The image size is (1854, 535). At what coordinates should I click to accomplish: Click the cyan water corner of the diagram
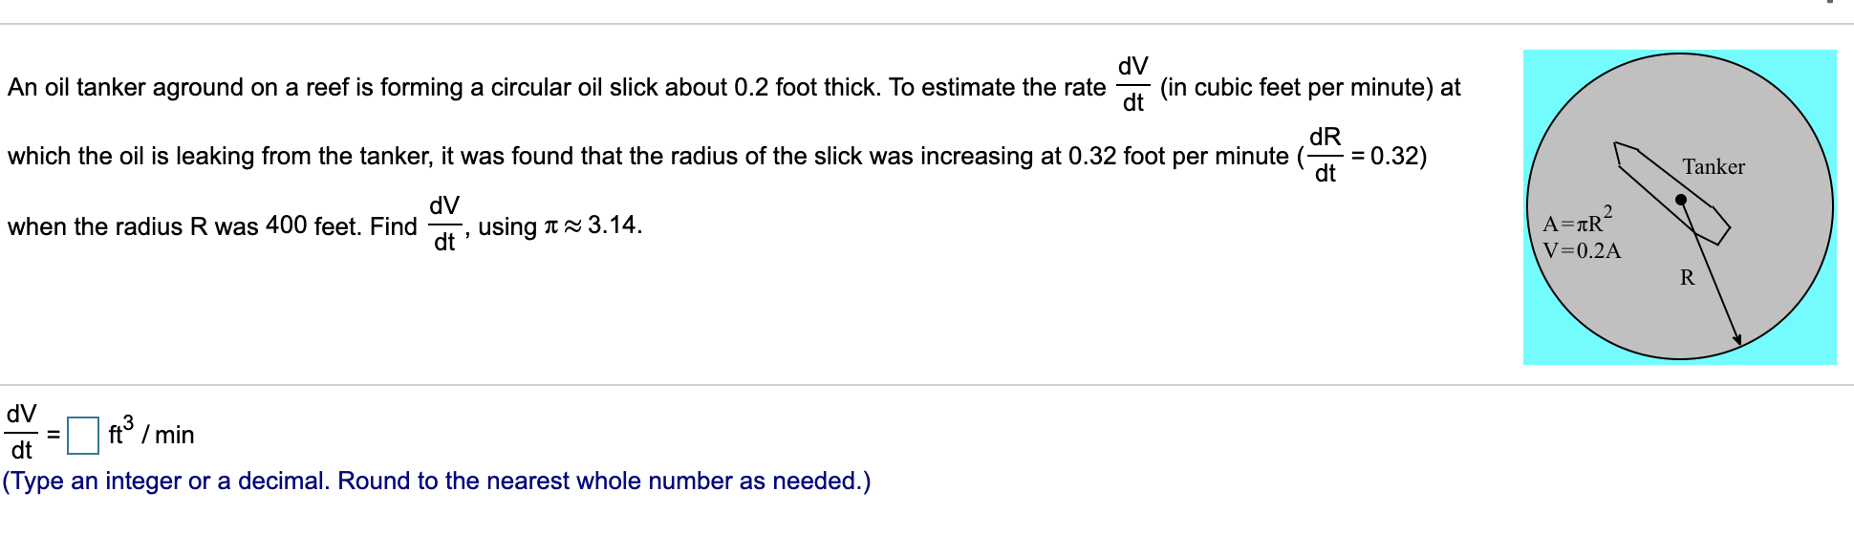(x=1541, y=67)
